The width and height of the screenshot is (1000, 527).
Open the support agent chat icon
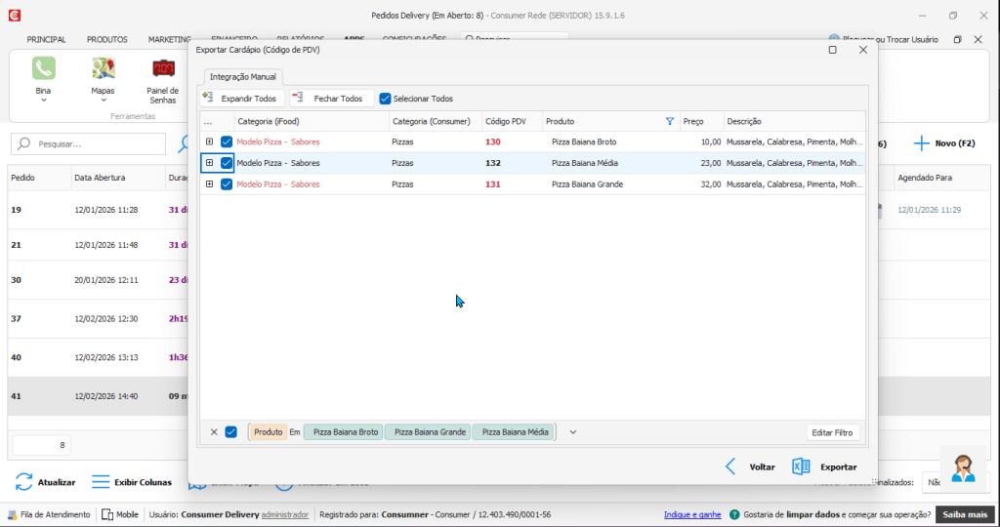point(963,469)
